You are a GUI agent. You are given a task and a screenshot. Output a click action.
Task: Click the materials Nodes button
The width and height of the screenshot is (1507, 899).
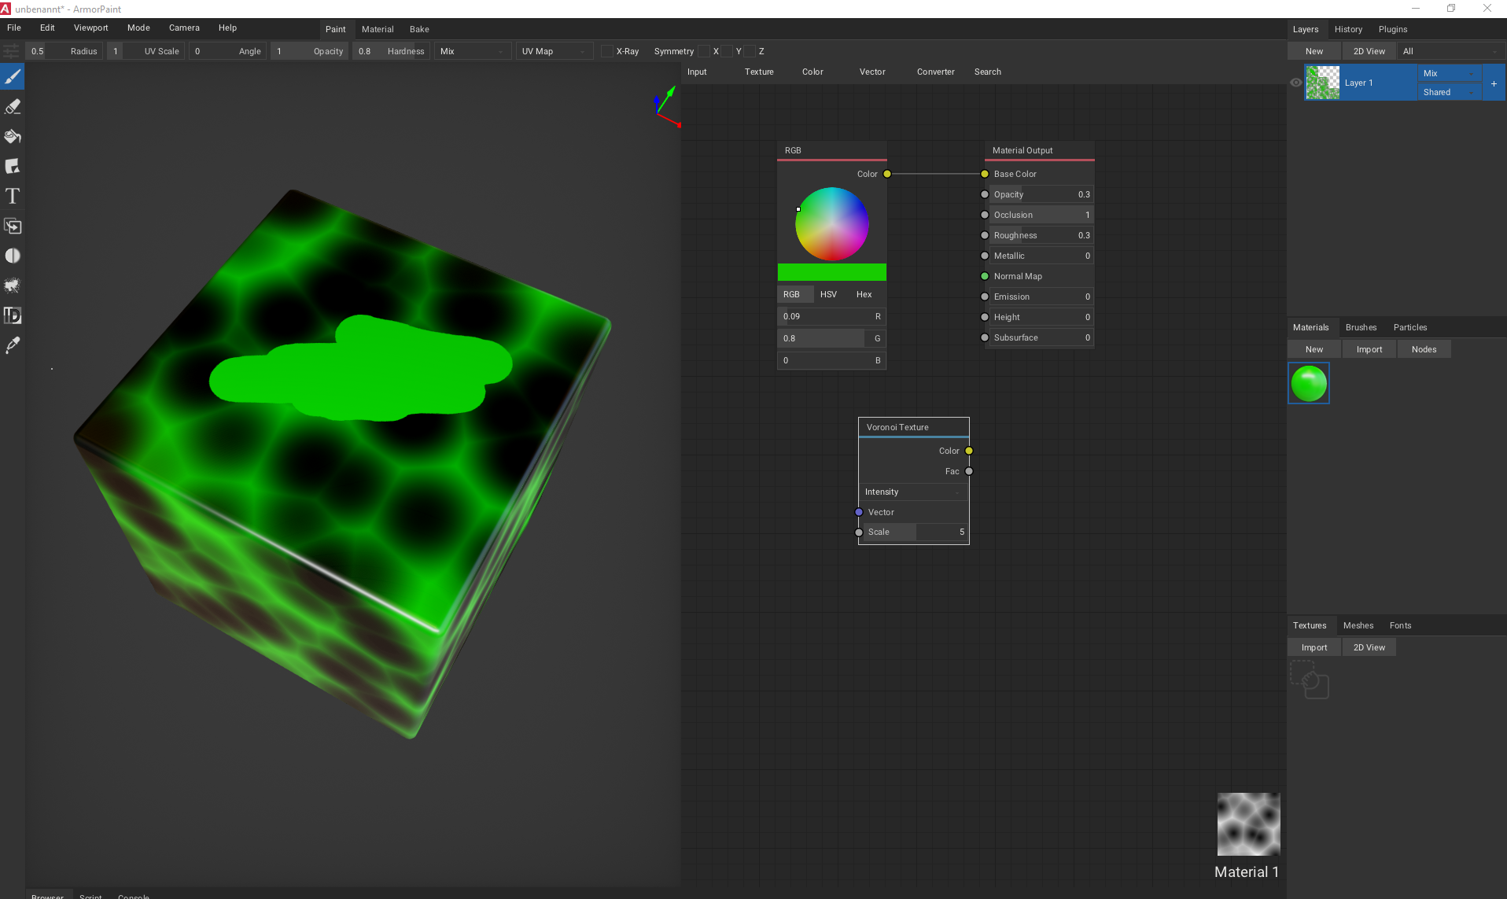tap(1424, 350)
